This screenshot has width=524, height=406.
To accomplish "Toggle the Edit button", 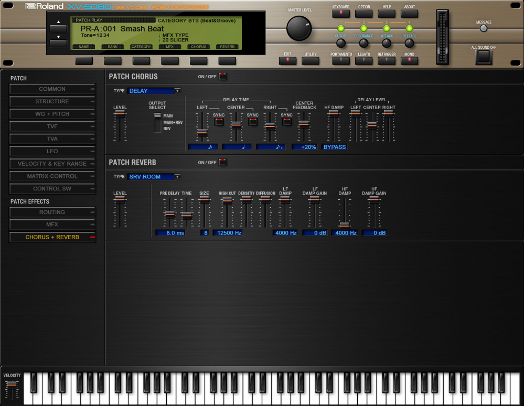I will coord(287,61).
